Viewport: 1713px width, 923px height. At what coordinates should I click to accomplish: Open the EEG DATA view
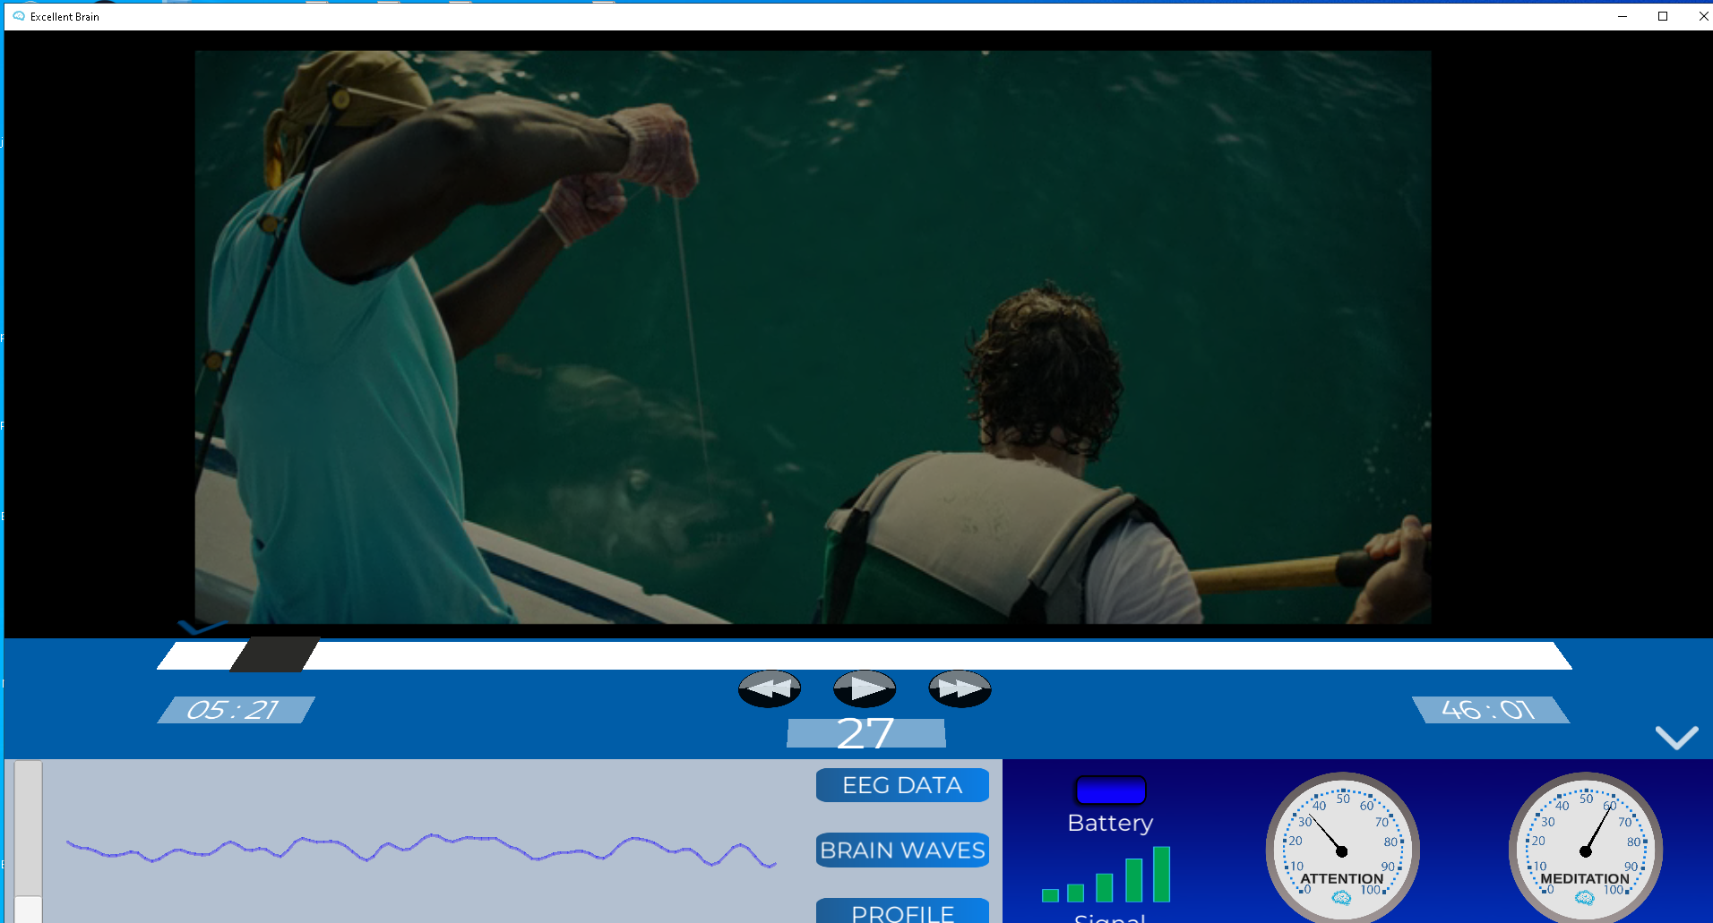point(902,785)
